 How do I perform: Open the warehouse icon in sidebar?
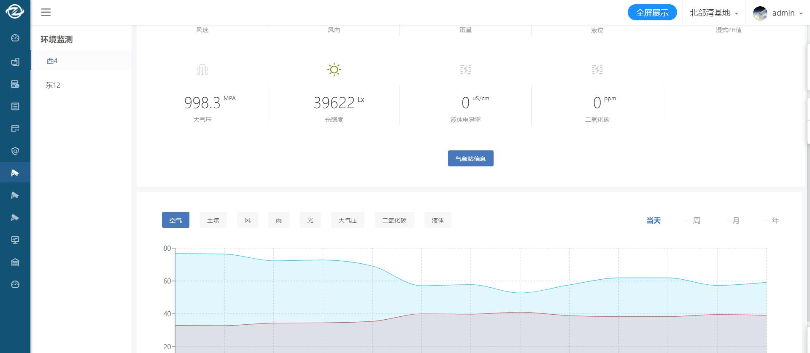point(15,262)
